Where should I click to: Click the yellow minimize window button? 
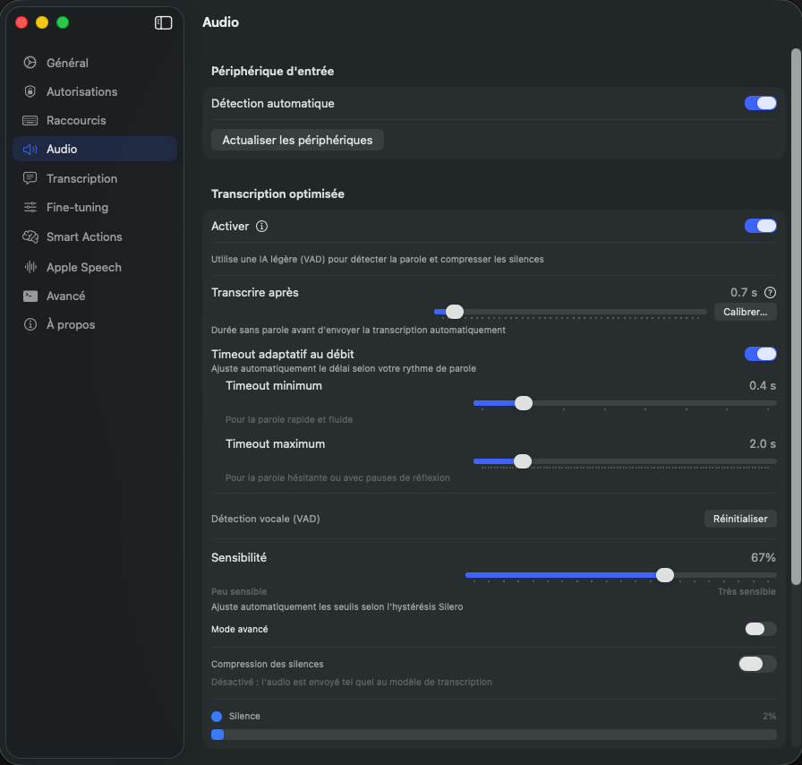42,22
